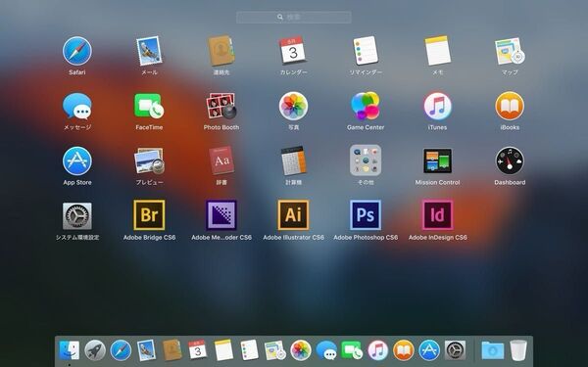This screenshot has height=367, width=588.
Task: Open System Preferences in the Dock
Action: click(x=455, y=350)
